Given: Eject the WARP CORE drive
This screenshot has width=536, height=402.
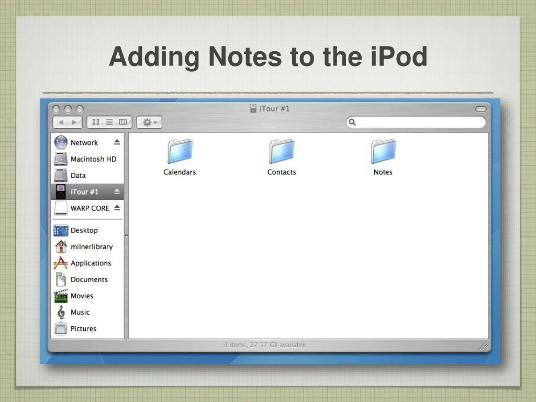Looking at the screenshot, I should pyautogui.click(x=117, y=207).
